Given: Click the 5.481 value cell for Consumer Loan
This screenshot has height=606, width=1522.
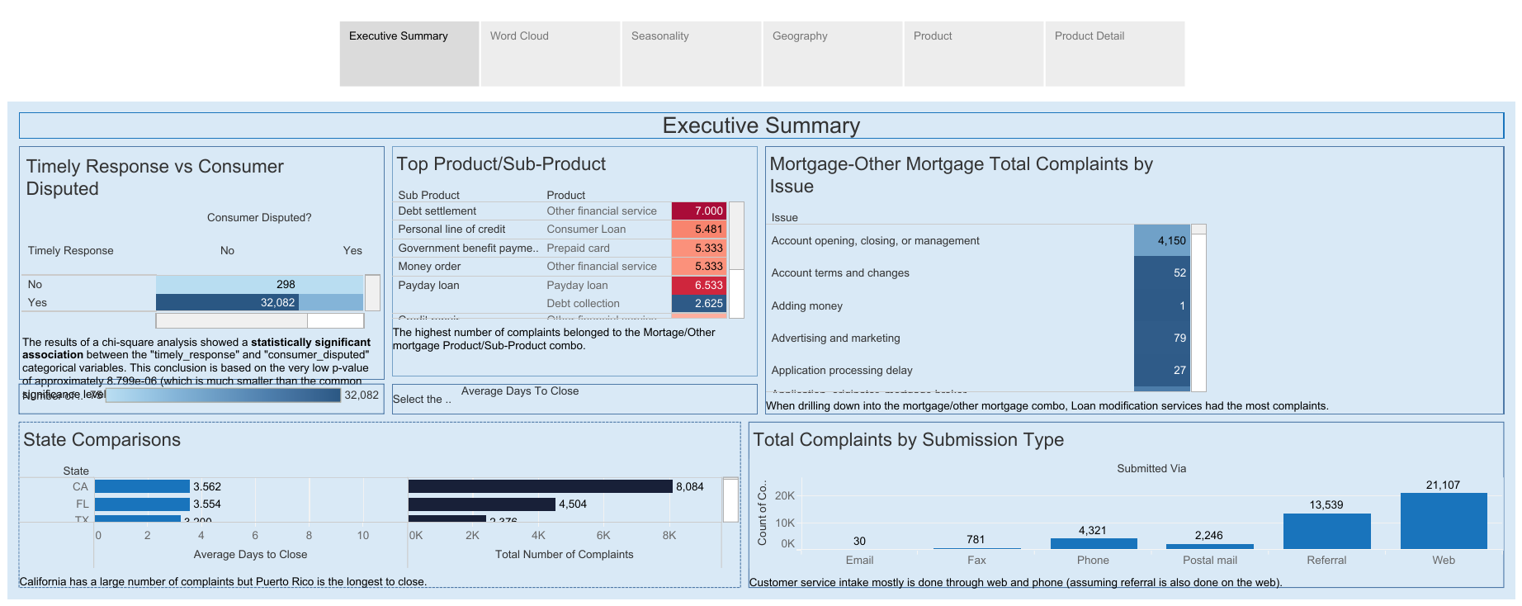Looking at the screenshot, I should coord(699,230).
